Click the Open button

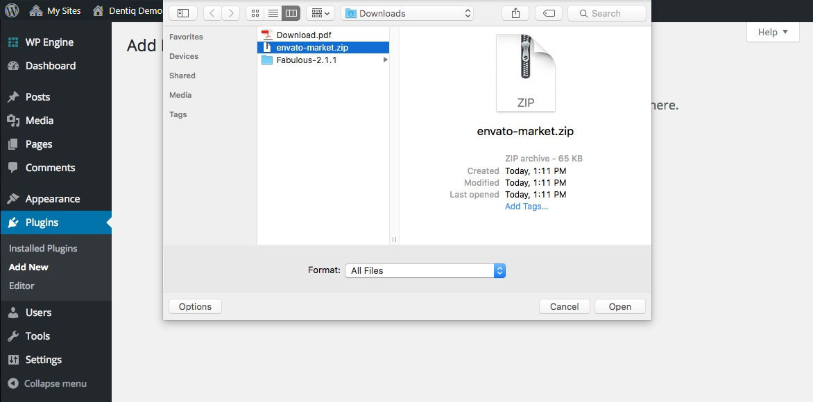click(619, 306)
